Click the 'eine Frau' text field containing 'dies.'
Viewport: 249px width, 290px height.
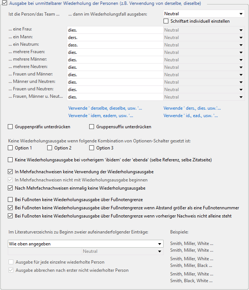(115, 30)
